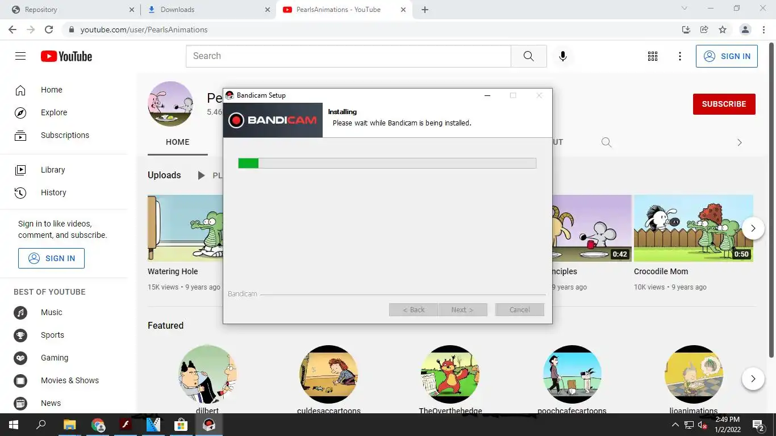Click SIGN IN in the sidebar
The width and height of the screenshot is (776, 436).
51,258
